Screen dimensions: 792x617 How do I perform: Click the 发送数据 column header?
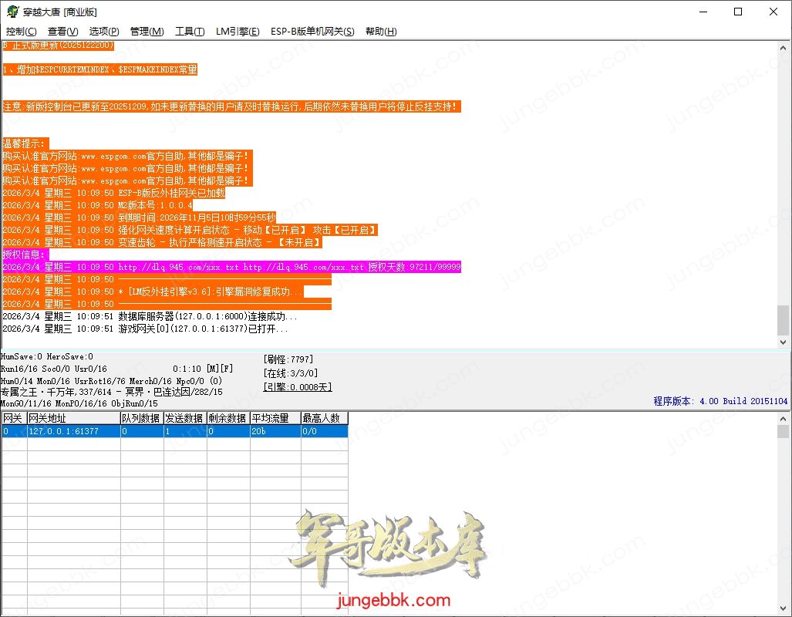[x=184, y=418]
